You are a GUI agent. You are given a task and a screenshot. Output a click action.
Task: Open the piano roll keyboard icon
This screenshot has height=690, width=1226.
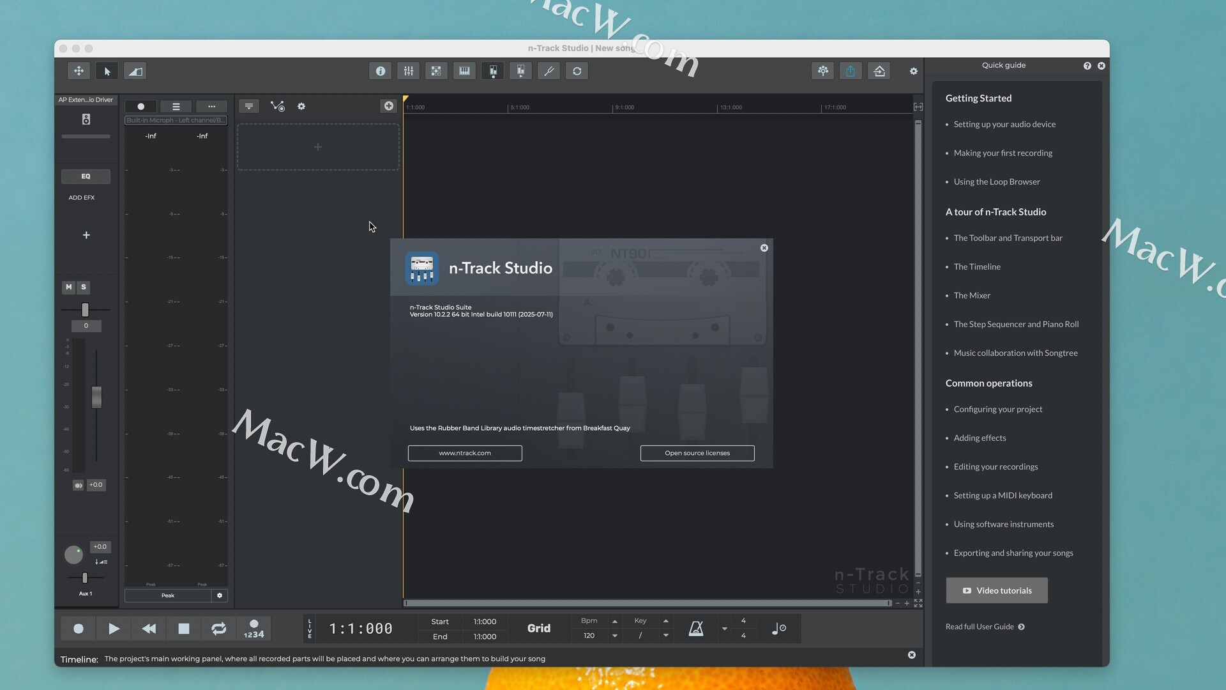point(465,71)
